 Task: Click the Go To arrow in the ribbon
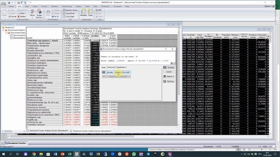(x=55, y=17)
